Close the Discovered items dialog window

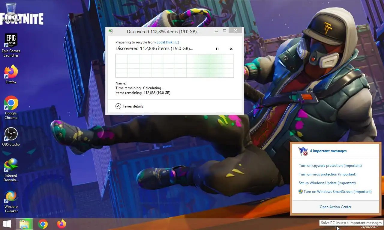pyautogui.click(x=235, y=30)
